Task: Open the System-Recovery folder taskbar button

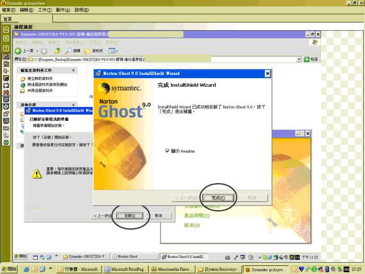Action: (219, 269)
